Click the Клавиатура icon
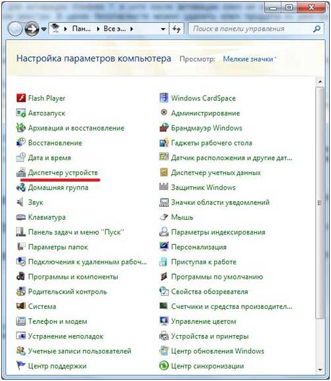This screenshot has height=381, width=331. pyautogui.click(x=21, y=217)
